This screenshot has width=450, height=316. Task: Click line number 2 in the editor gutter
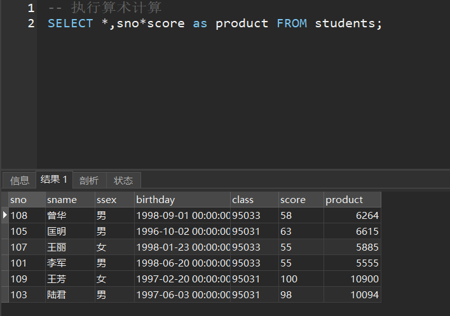(x=31, y=23)
